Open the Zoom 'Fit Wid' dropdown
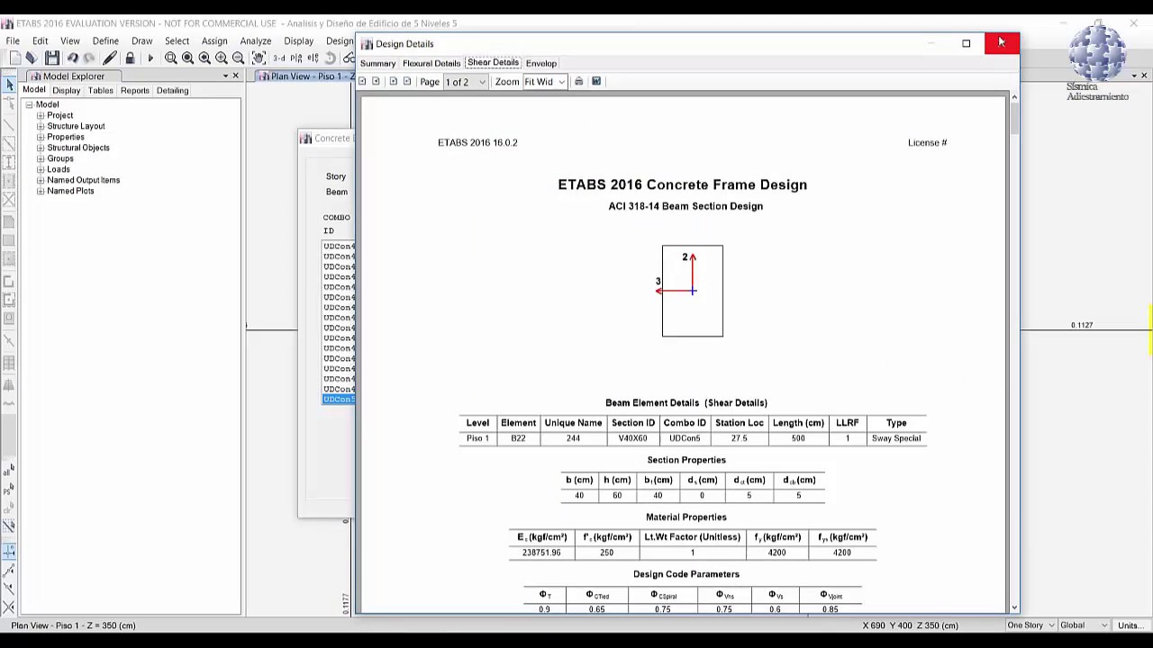The width and height of the screenshot is (1153, 648). pos(544,82)
